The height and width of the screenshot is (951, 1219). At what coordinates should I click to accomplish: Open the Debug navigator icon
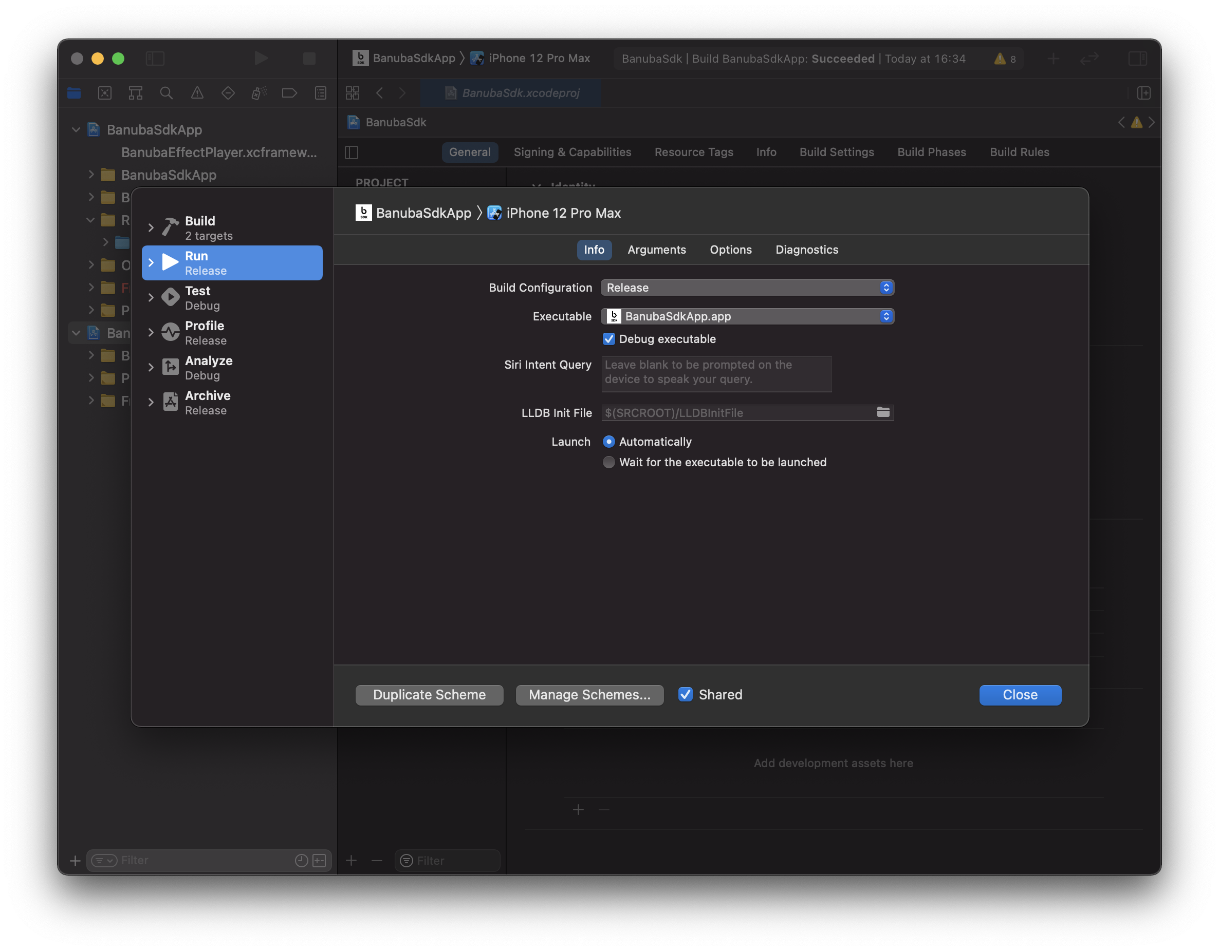tap(258, 93)
